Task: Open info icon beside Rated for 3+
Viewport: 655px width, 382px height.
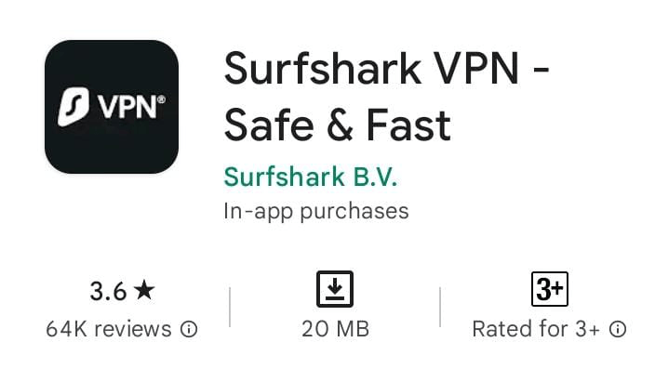Action: (618, 329)
